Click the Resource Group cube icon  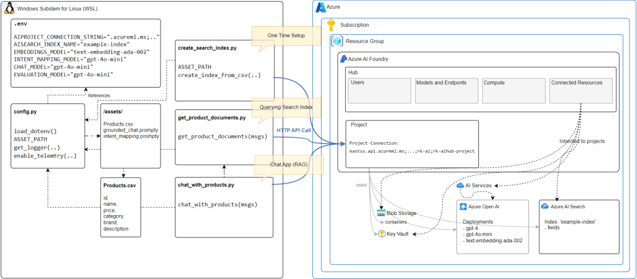point(337,41)
